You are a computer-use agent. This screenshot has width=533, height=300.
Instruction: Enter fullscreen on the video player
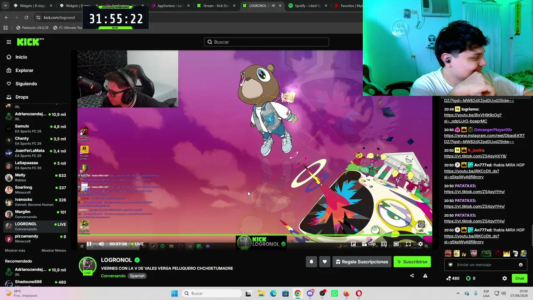click(x=408, y=244)
